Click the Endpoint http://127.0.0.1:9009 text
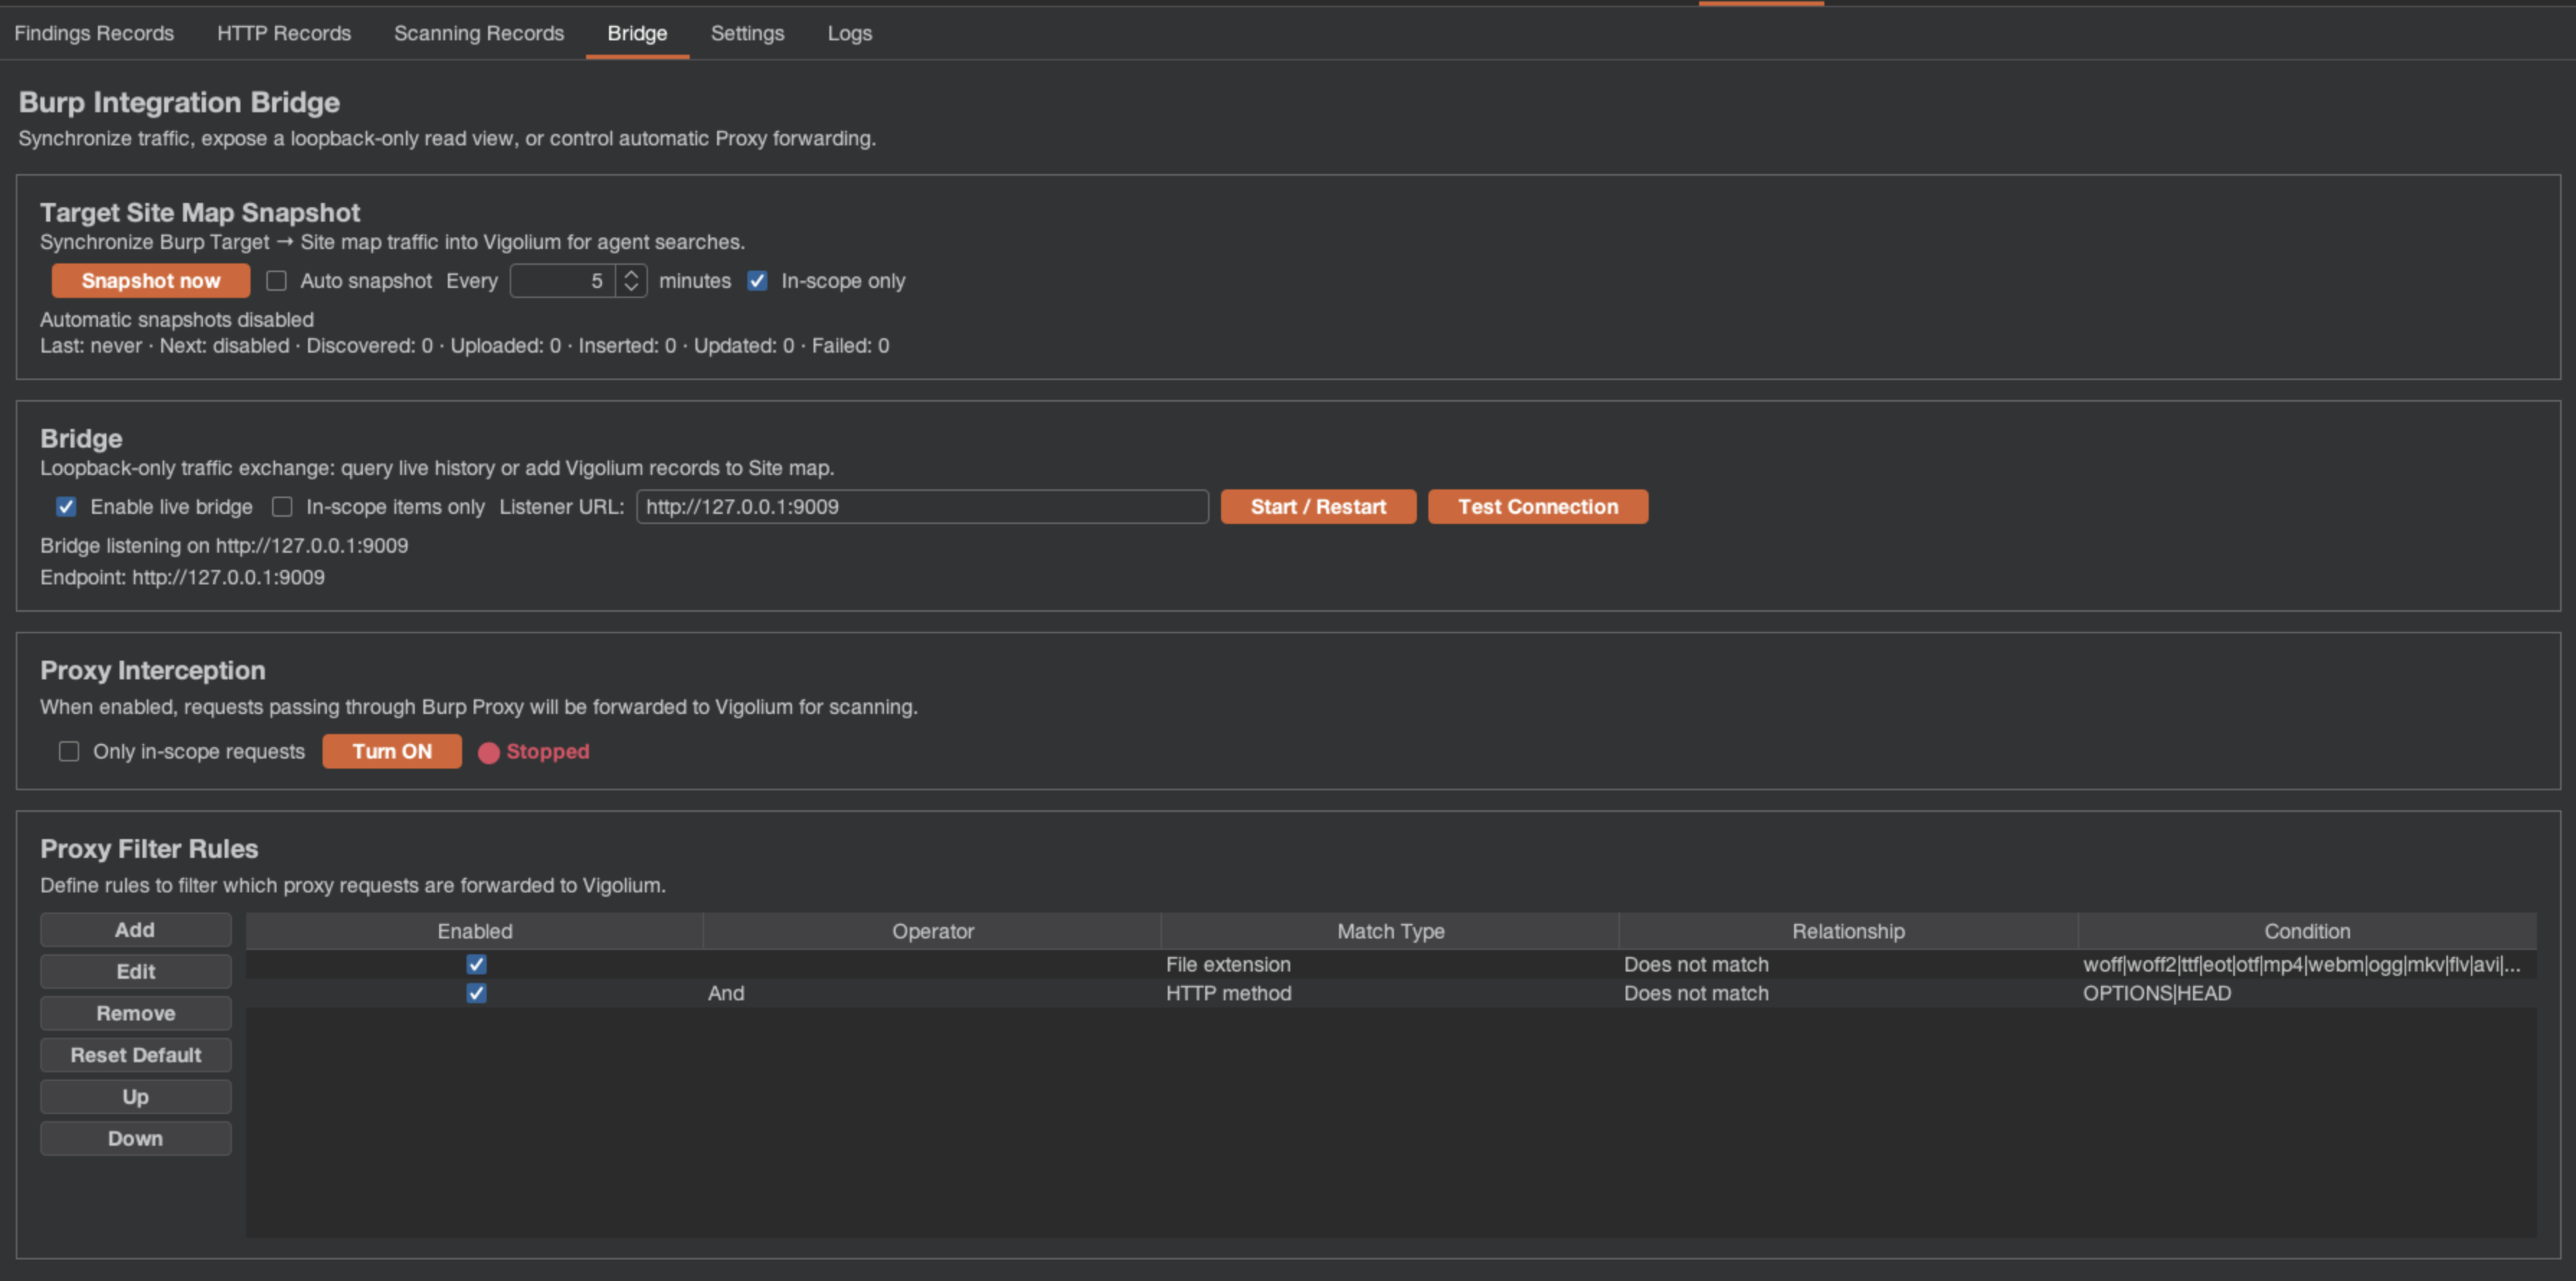Viewport: 2576px width, 1281px height. point(182,578)
